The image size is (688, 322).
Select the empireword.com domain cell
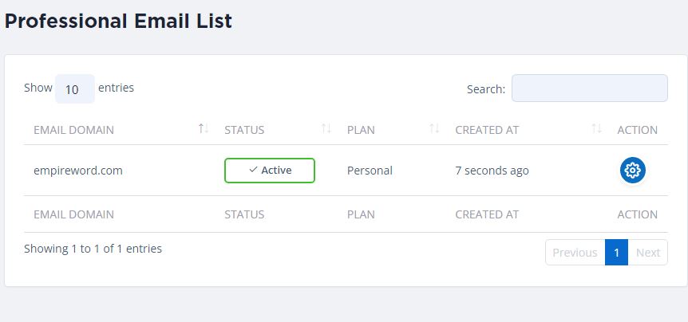78,171
